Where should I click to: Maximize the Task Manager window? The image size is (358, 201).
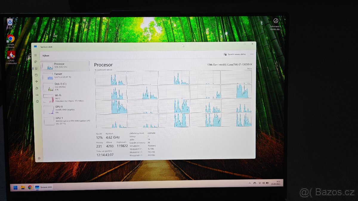coord(245,44)
